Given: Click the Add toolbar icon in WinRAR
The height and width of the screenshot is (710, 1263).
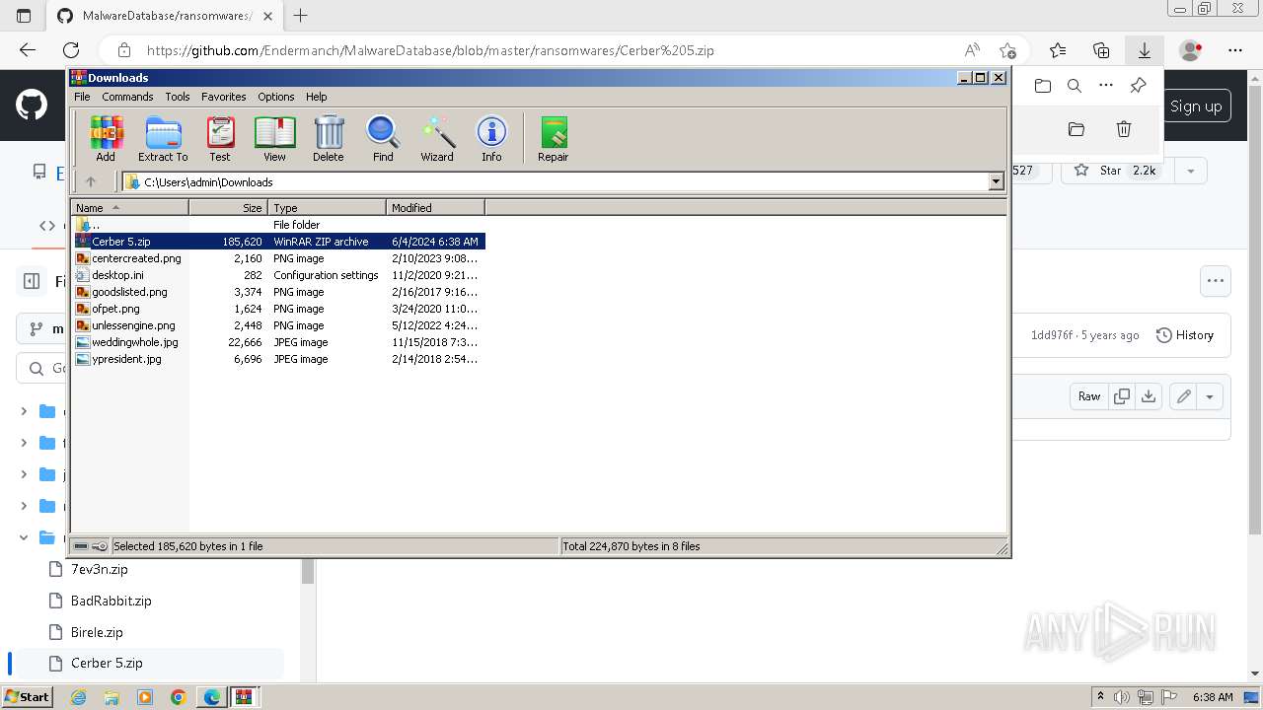Looking at the screenshot, I should click(x=106, y=138).
